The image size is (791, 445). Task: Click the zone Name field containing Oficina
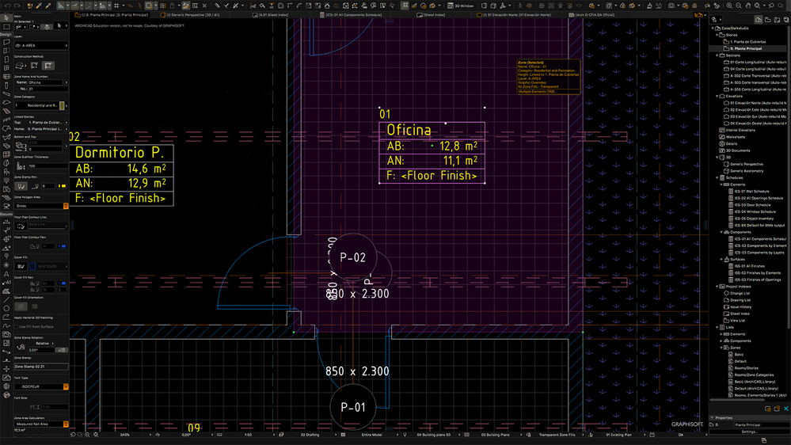click(x=46, y=82)
